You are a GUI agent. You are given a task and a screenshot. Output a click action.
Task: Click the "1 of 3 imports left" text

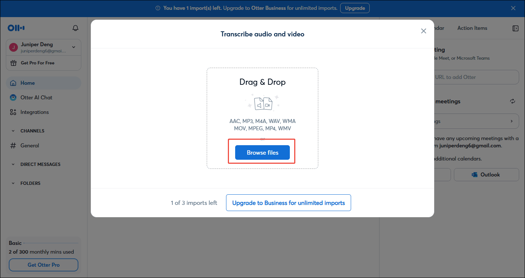pyautogui.click(x=194, y=203)
